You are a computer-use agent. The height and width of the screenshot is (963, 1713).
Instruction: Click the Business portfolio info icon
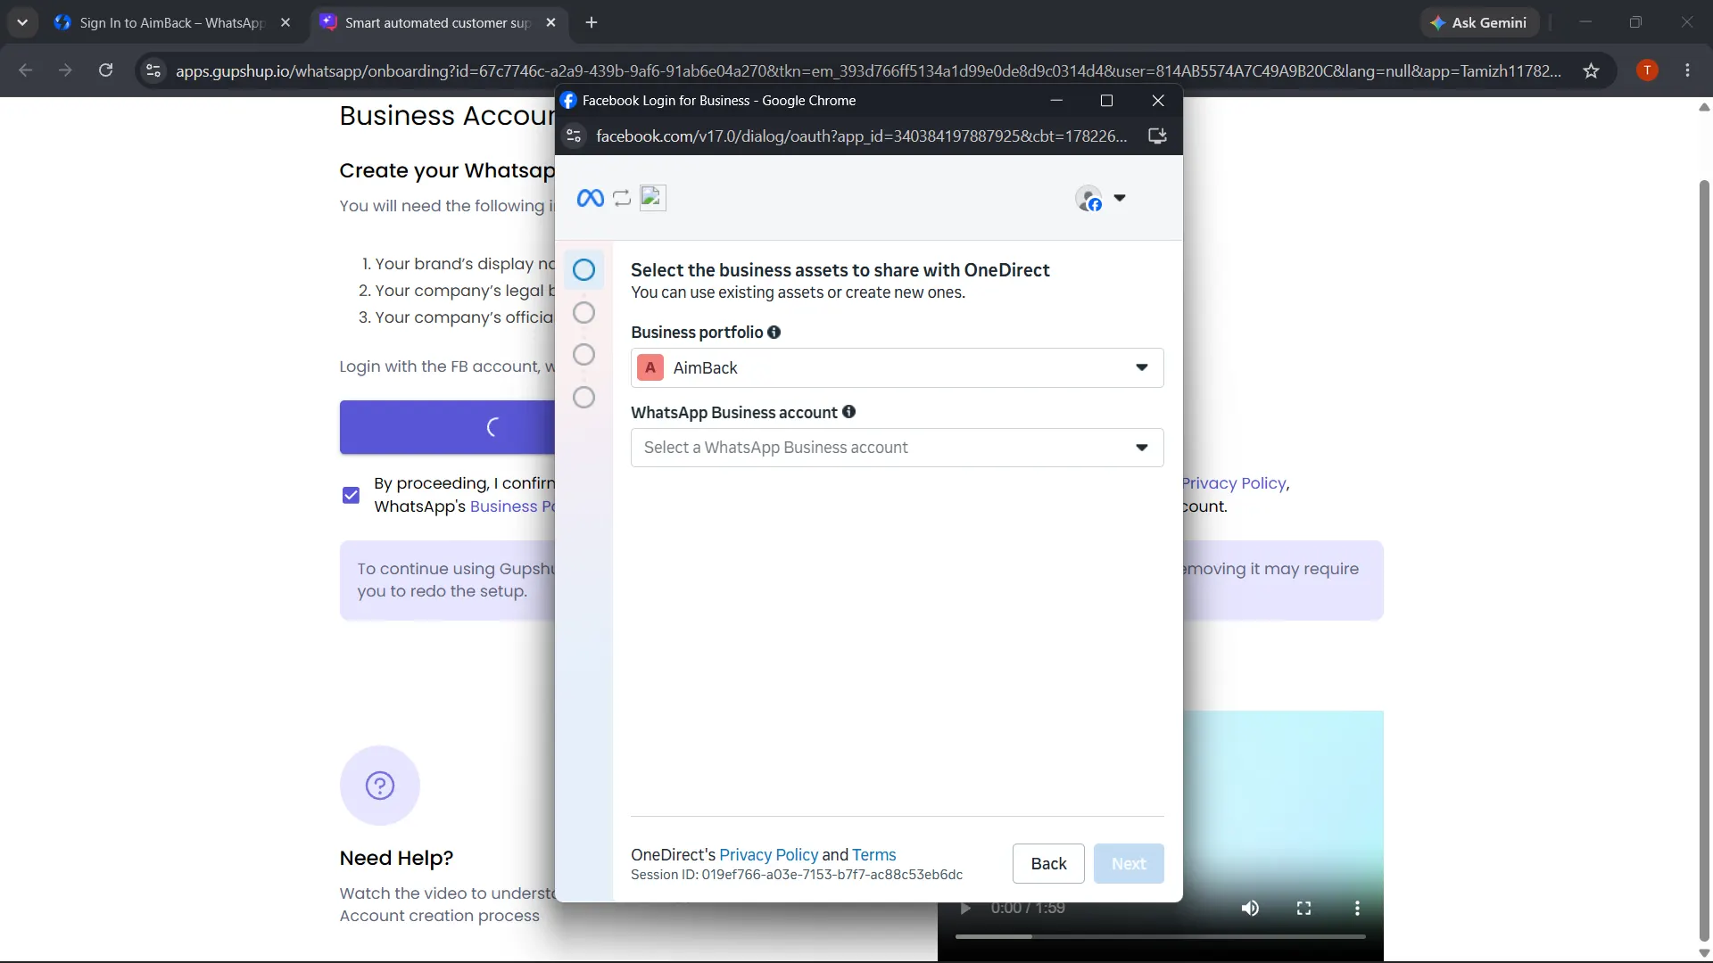pyautogui.click(x=774, y=332)
